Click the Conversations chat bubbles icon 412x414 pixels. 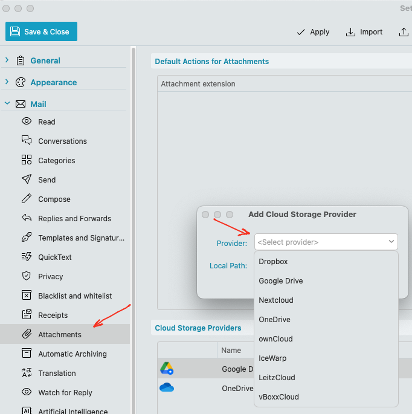pyautogui.click(x=27, y=141)
